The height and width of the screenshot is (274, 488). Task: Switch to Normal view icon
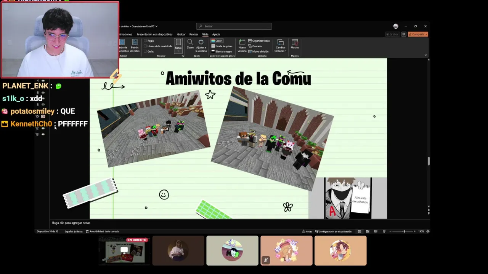[359, 231]
